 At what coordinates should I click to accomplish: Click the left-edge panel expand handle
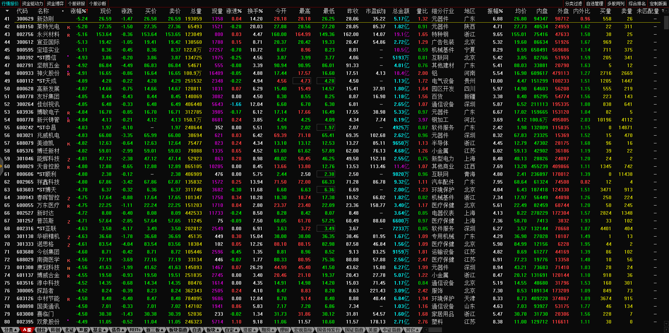point(1,173)
